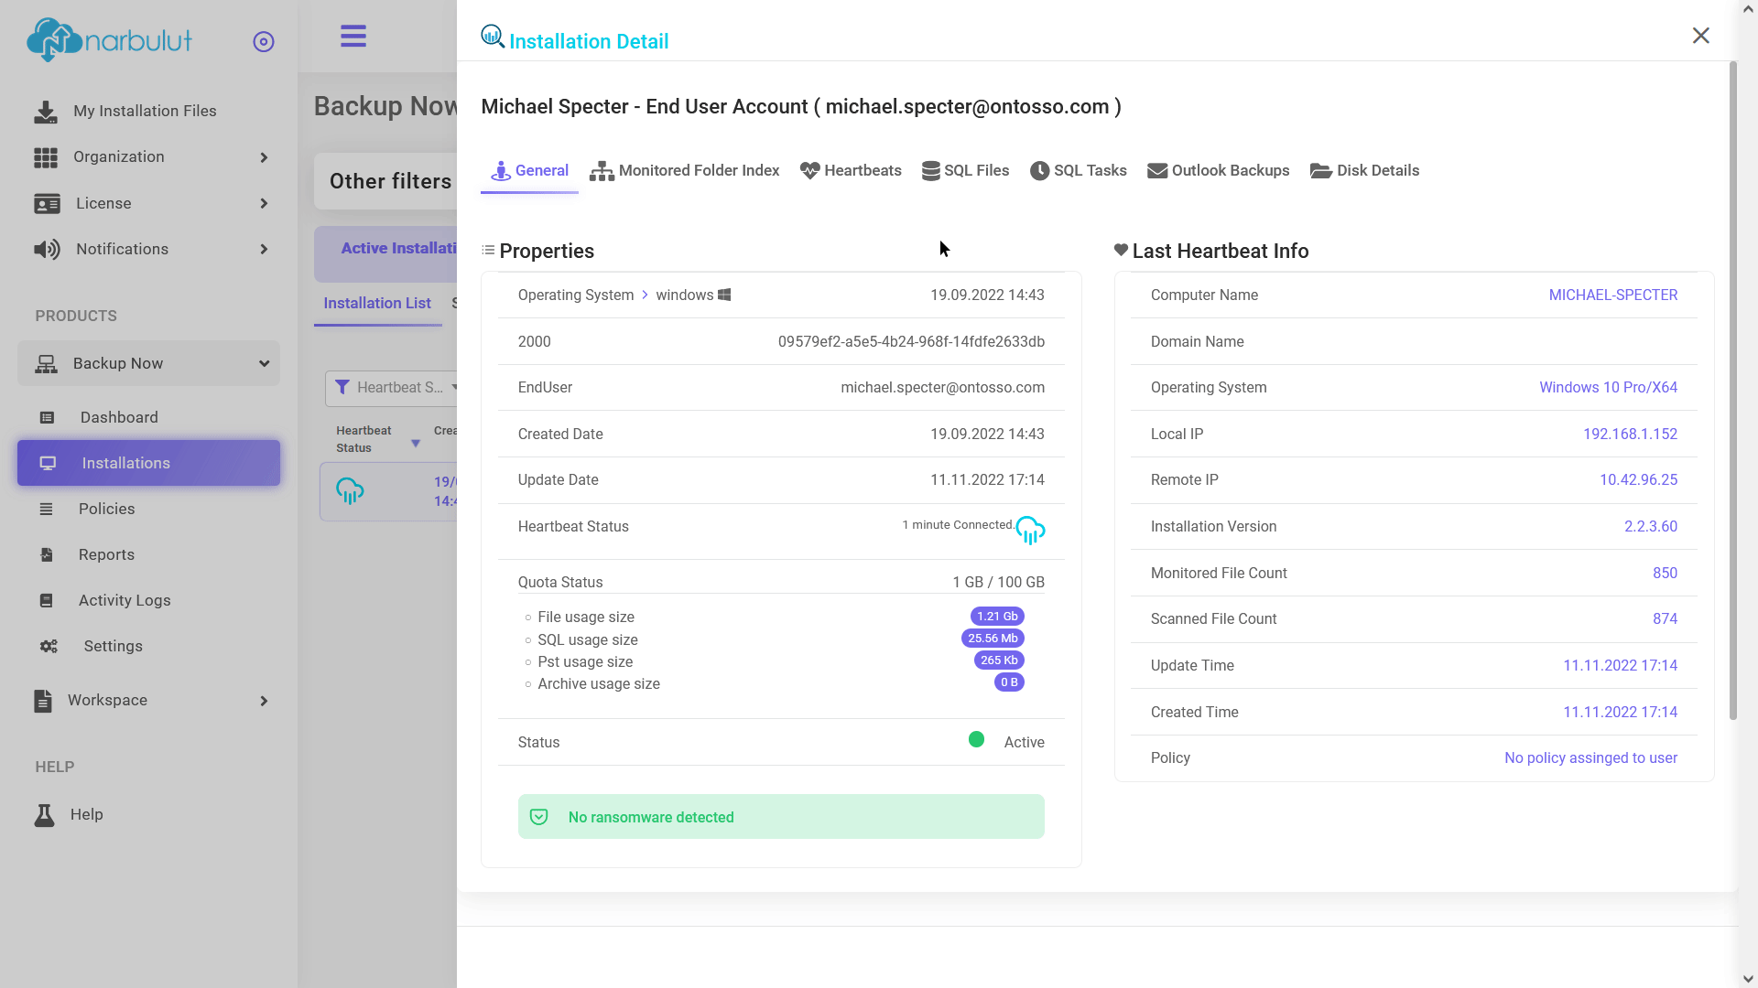The height and width of the screenshot is (988, 1758).
Task: Switch to Monitored Folder Index tab
Action: pyautogui.click(x=685, y=171)
